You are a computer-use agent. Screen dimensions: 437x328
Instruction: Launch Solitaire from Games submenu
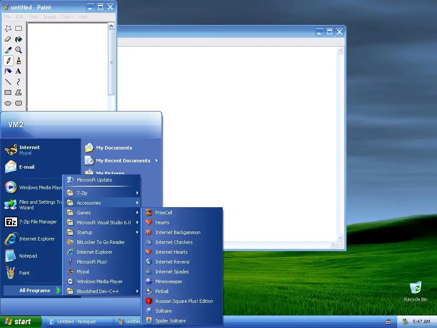pos(183,311)
